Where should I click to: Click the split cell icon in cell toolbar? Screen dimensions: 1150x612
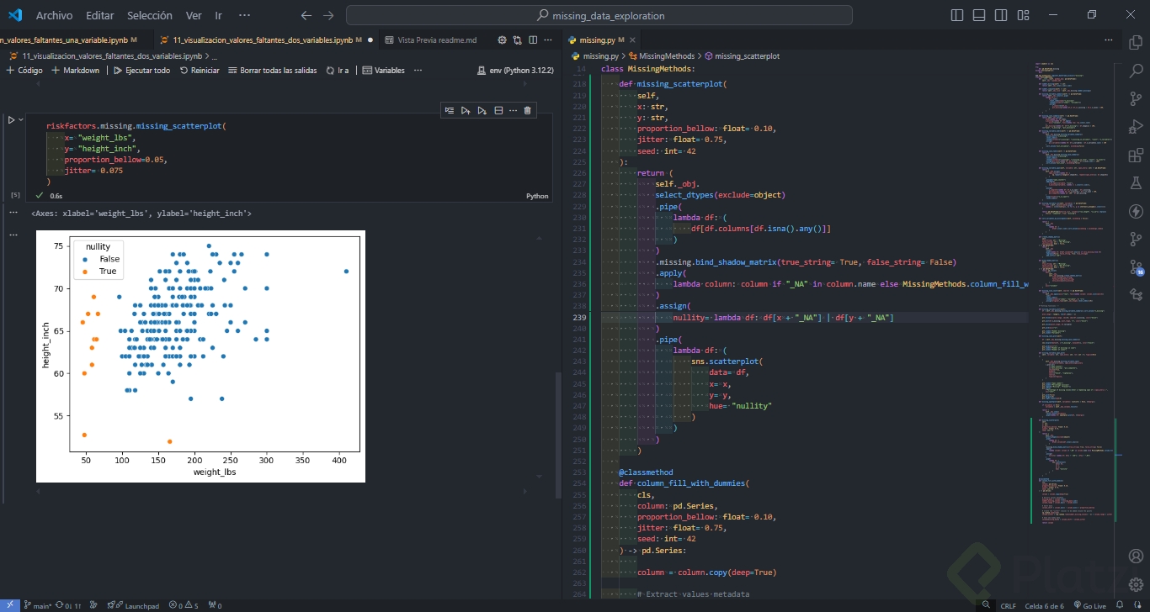[x=498, y=110]
